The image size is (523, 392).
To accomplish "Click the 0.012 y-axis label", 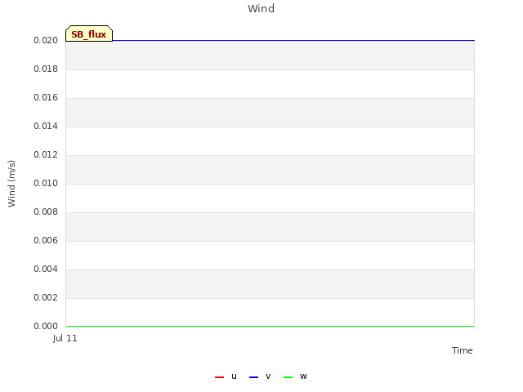I will click(46, 154).
